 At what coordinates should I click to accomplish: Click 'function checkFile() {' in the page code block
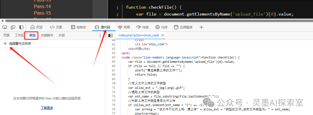click(x=154, y=7)
